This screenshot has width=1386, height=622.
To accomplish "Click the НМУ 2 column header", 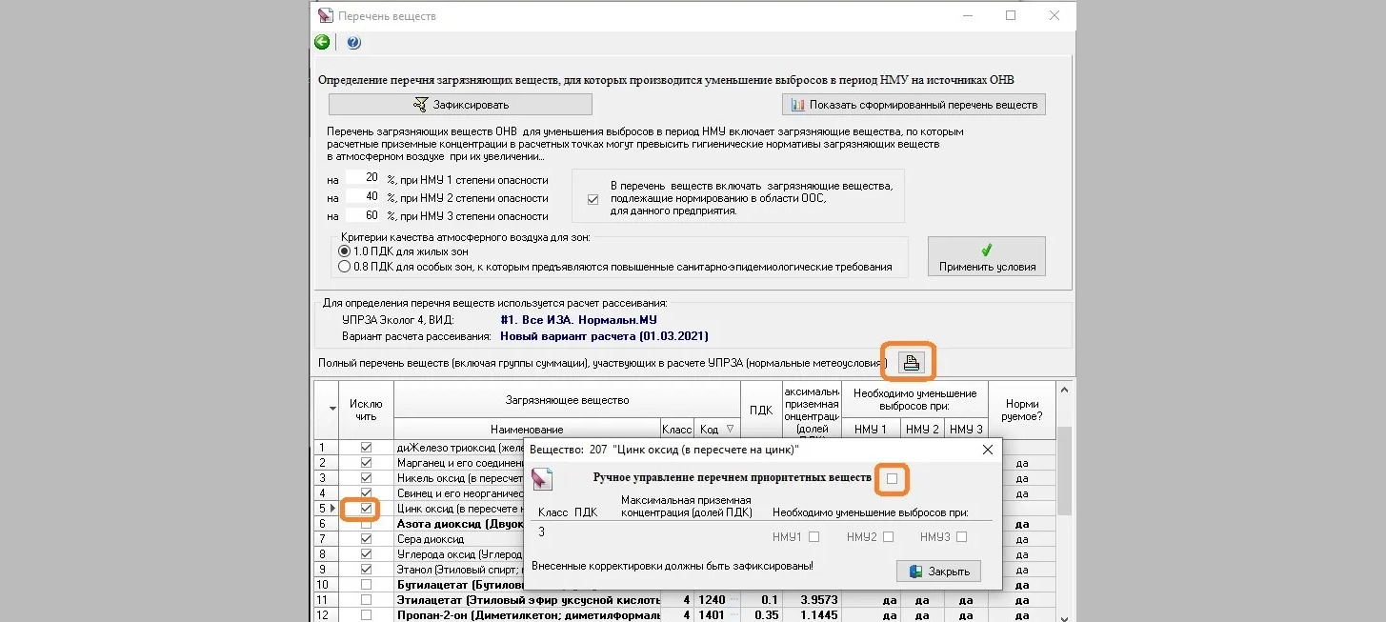I will pos(922,429).
